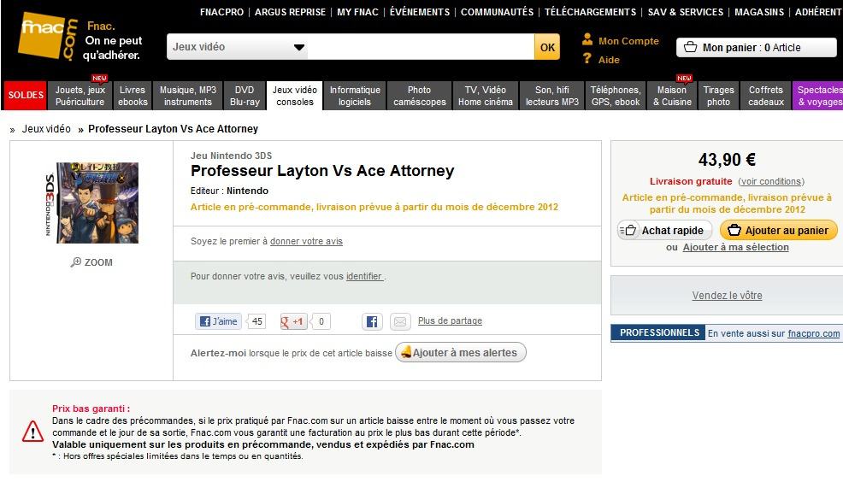
Task: Click the 'Vendez le vôtre' link
Action: [x=727, y=296]
